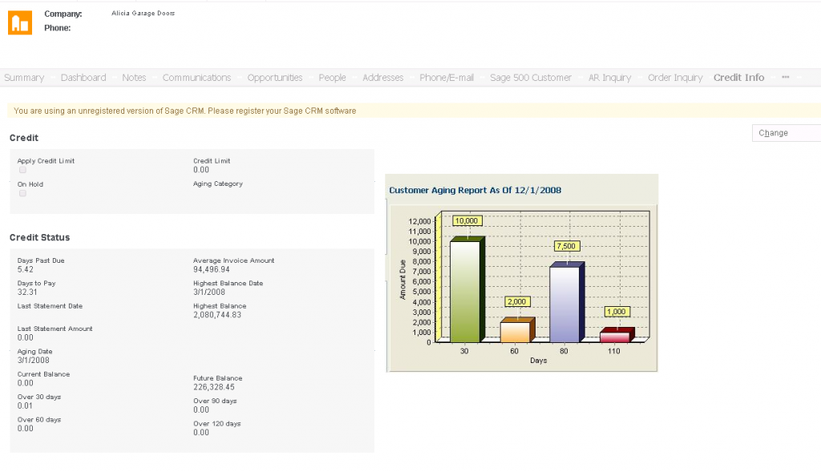Open the Order Inquiry tab
Viewport: 821px width, 472px height.
point(675,78)
